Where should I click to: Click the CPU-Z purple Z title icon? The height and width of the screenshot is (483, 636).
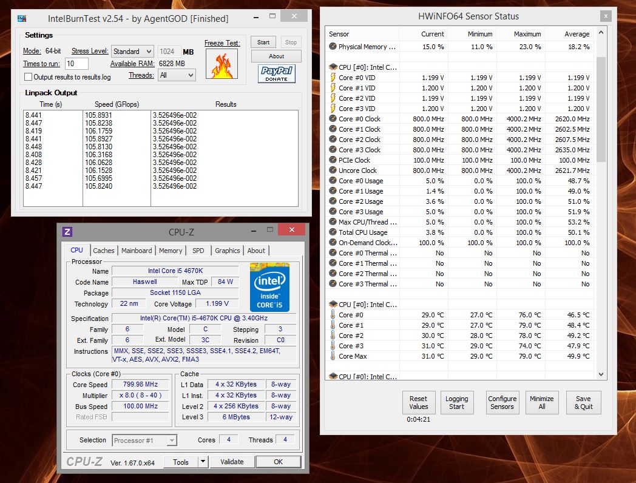point(67,232)
